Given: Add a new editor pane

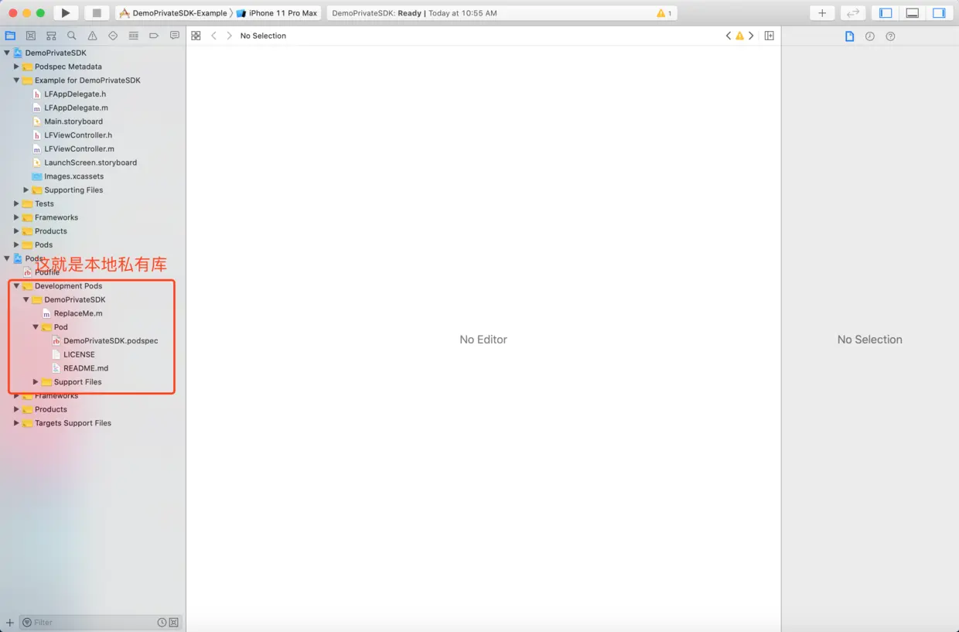Looking at the screenshot, I should [769, 36].
